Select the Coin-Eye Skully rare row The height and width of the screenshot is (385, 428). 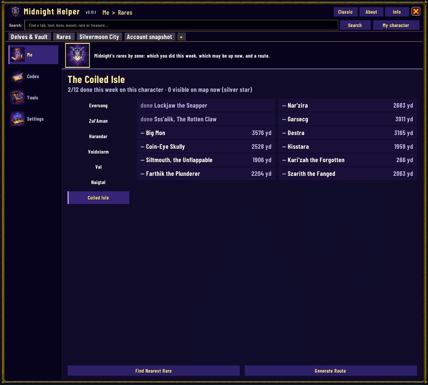pos(206,147)
